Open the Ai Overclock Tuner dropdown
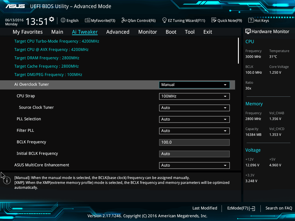Viewport: 295px width, 221px height. tap(194, 85)
